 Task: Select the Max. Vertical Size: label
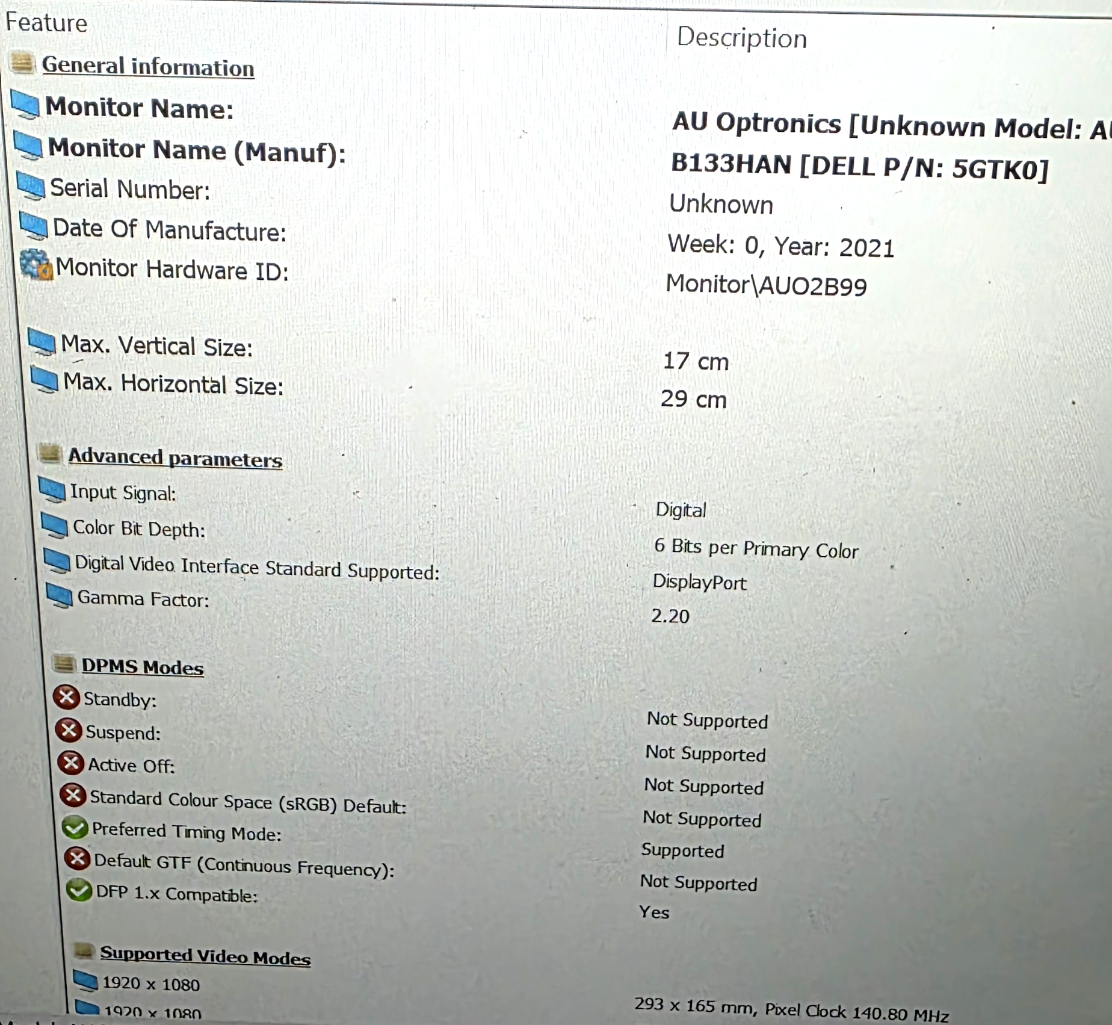click(x=157, y=346)
